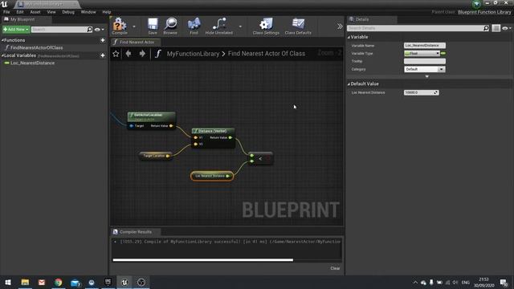The width and height of the screenshot is (514, 289).
Task: Click Find Nearest Actor Of Class breadcrumb
Action: point(267,54)
